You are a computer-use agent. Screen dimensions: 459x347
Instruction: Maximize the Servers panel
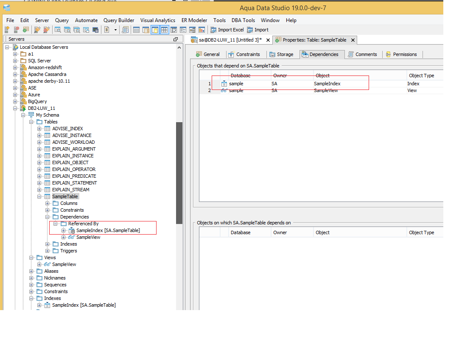(176, 39)
